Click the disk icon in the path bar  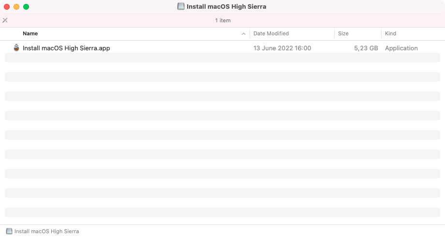9,231
